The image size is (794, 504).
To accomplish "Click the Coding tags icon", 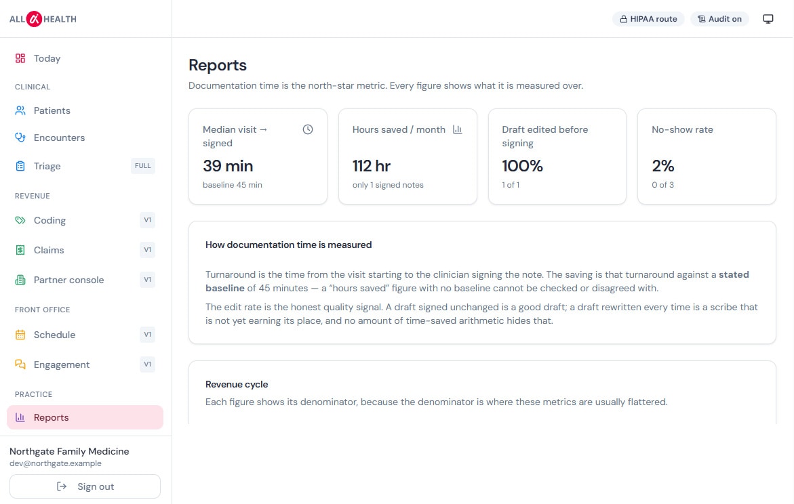I will (x=20, y=220).
